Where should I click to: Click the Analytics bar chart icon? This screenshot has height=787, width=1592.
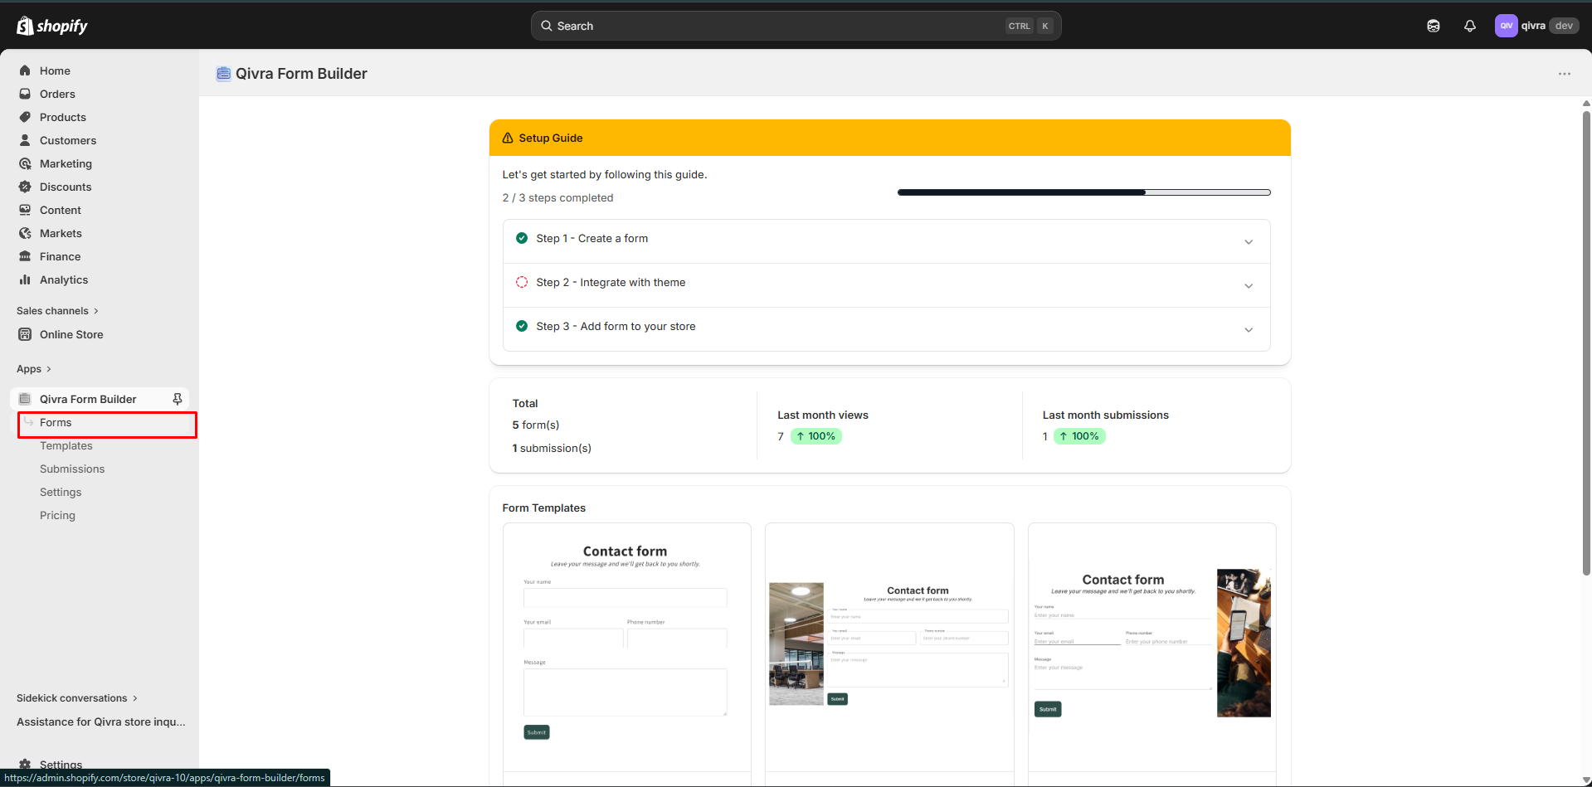[x=25, y=279]
